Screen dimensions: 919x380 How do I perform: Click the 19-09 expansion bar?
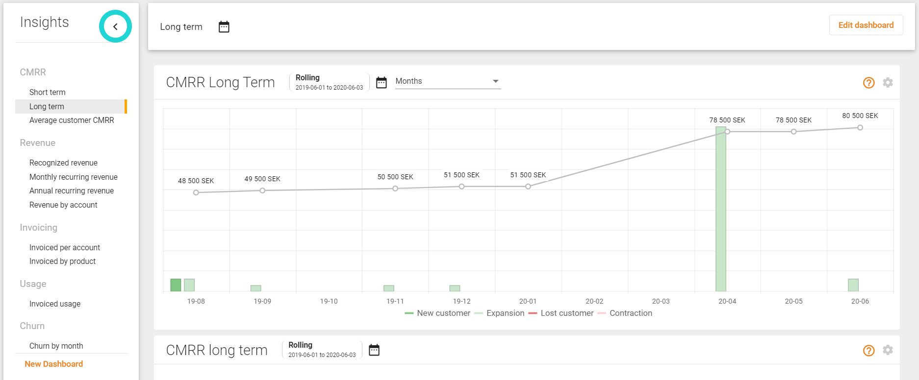pyautogui.click(x=255, y=288)
